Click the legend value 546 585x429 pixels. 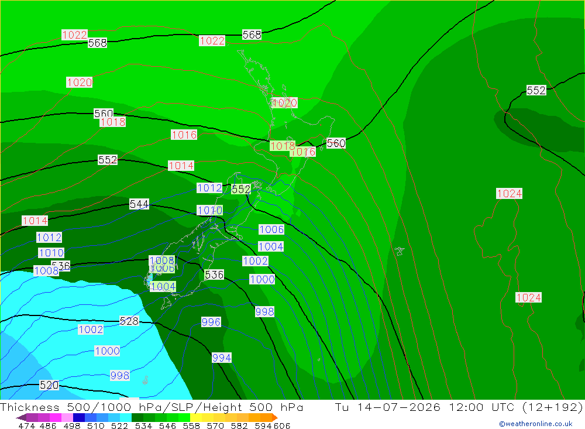tap(167, 425)
